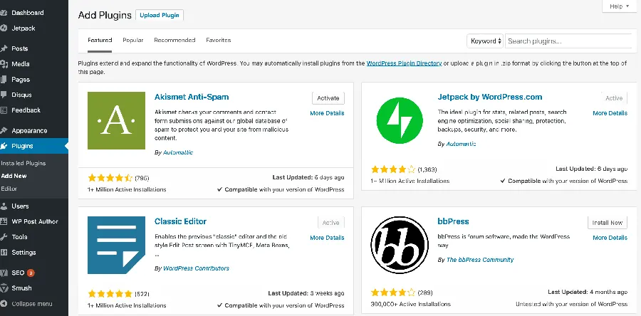Click the Jetpack green lightning logo
This screenshot has height=316, width=641.
400,120
